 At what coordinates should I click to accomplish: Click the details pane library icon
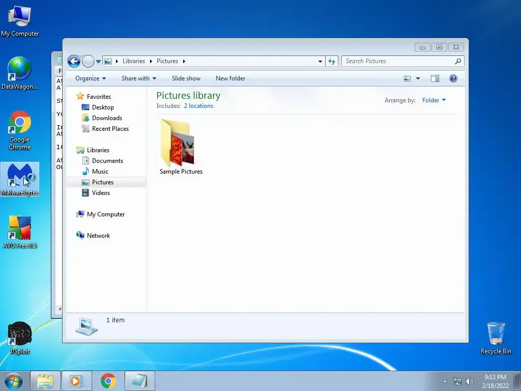tap(86, 326)
